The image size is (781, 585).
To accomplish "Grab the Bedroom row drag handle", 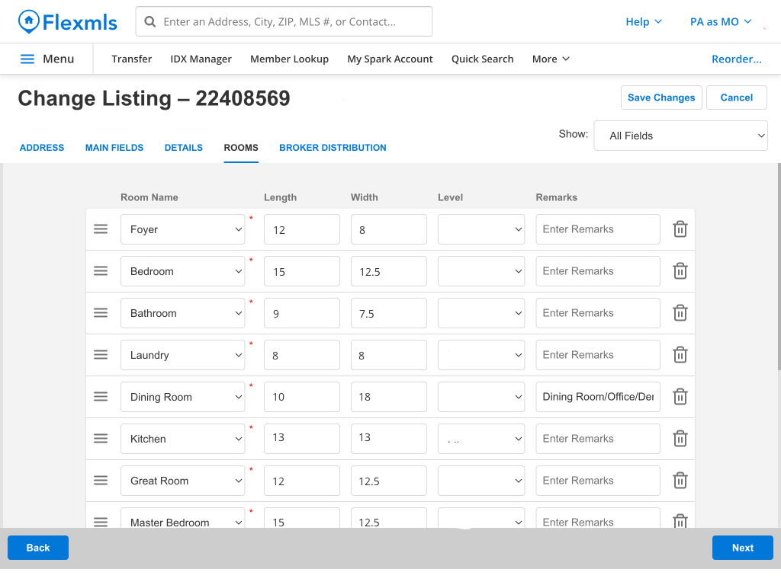I will tap(101, 271).
